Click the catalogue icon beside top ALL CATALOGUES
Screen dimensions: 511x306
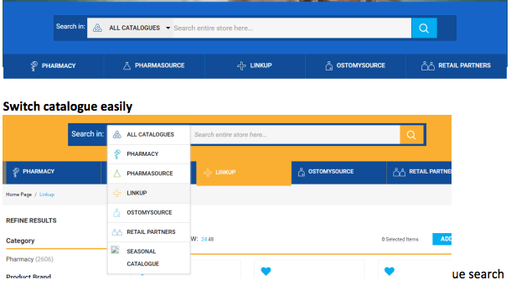pyautogui.click(x=97, y=28)
